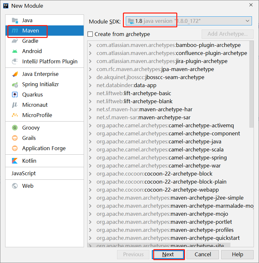Expand maven-archetype-sar node
This screenshot has height=263, width=259.
coord(90,118)
